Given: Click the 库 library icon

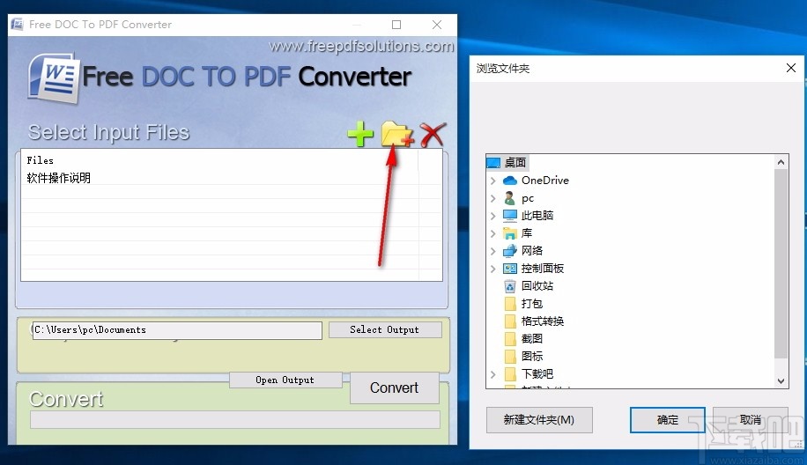Looking at the screenshot, I should tap(509, 233).
